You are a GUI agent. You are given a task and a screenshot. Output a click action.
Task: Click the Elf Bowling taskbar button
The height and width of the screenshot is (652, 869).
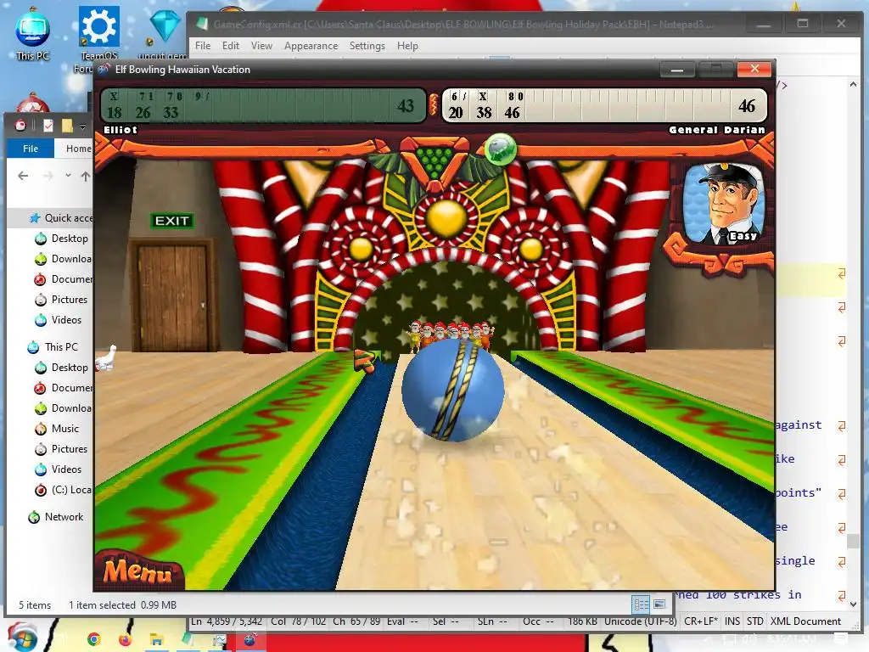(249, 640)
